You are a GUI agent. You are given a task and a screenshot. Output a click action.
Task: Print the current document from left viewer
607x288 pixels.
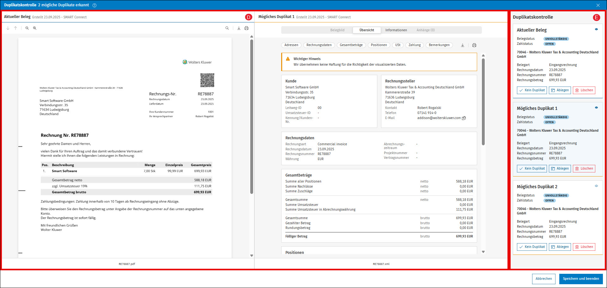pyautogui.click(x=246, y=28)
